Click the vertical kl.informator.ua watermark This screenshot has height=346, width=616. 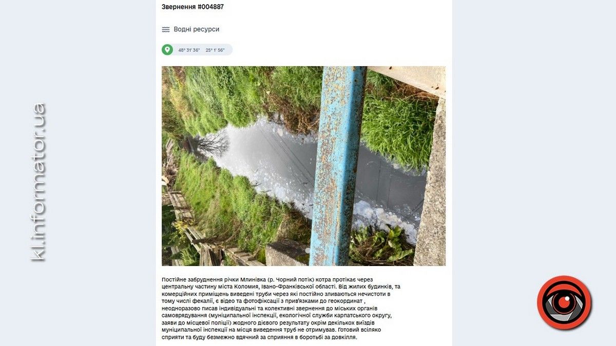click(x=37, y=182)
